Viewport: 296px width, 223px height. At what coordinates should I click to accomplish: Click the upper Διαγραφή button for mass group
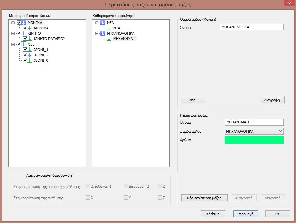click(272, 100)
